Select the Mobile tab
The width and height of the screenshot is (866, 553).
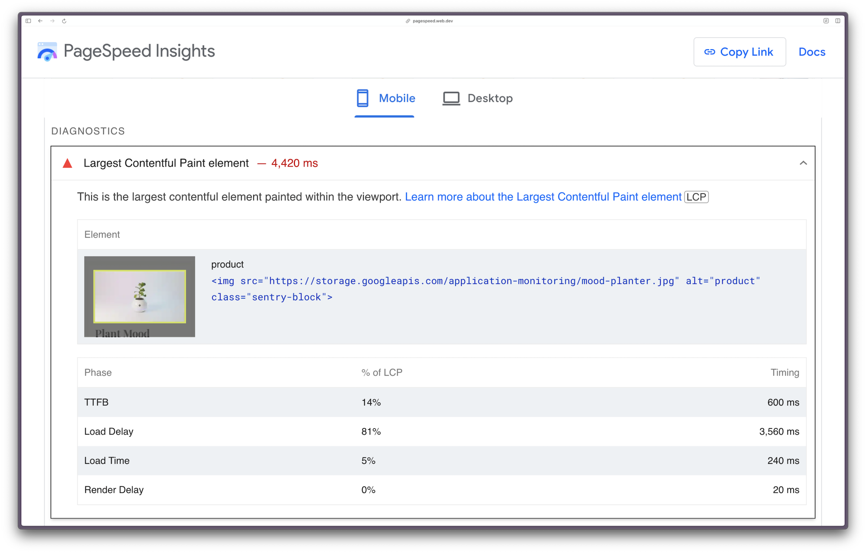pos(396,98)
